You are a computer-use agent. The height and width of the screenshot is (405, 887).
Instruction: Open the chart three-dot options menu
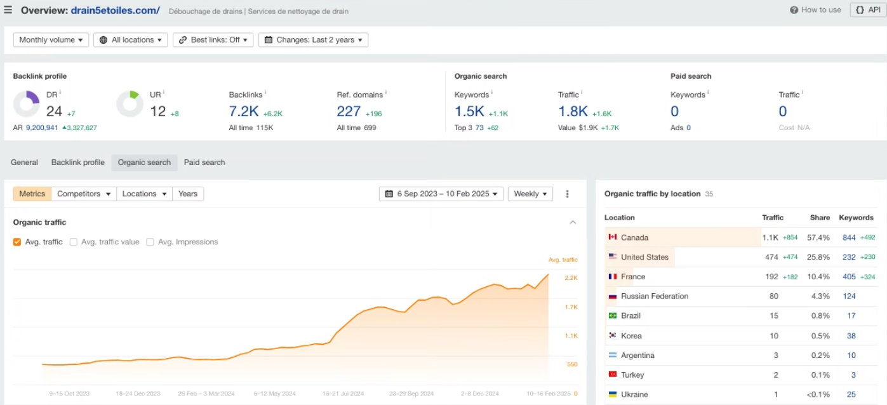pos(567,194)
